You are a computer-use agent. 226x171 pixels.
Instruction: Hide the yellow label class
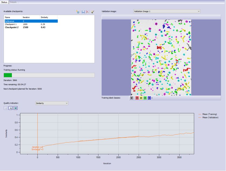(141, 98)
